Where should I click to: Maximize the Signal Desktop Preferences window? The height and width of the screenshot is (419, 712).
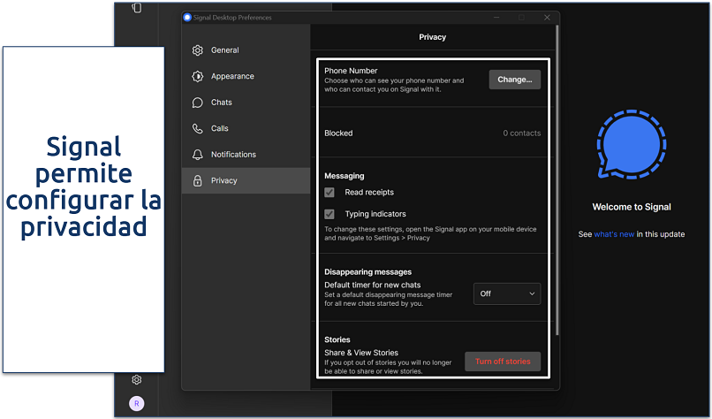(522, 17)
